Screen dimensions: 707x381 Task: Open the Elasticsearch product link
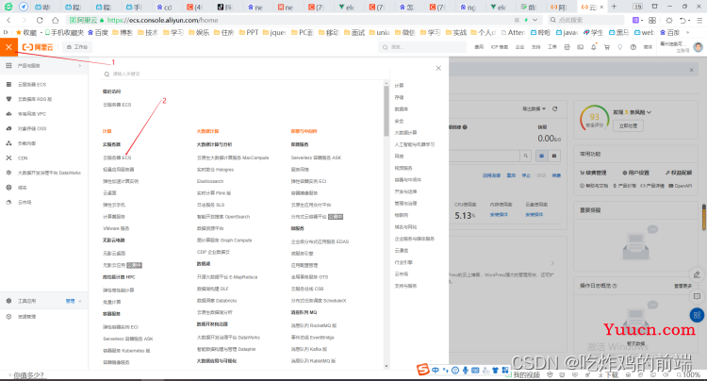[x=210, y=181]
